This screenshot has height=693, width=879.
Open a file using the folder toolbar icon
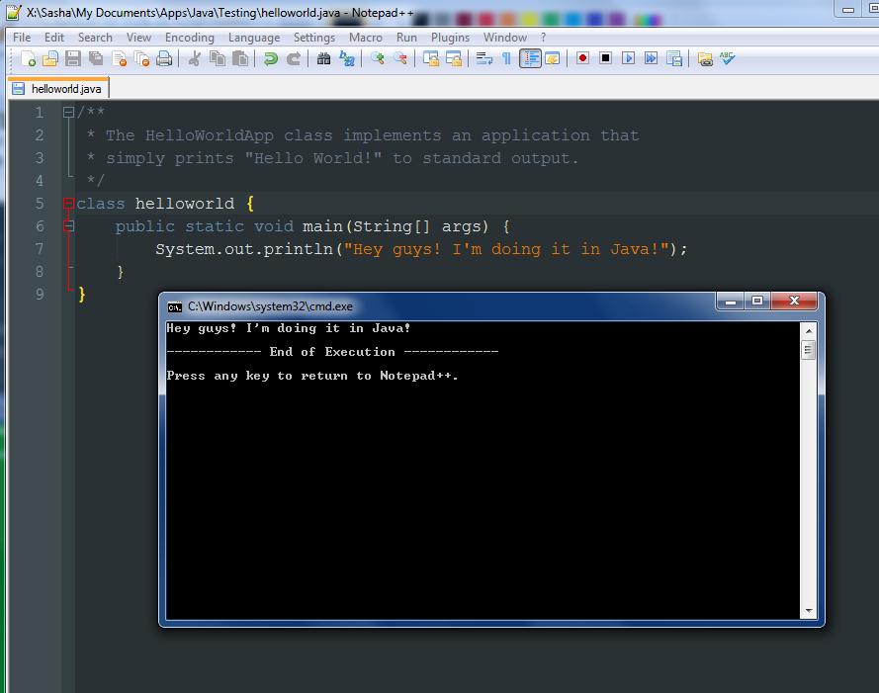tap(50, 58)
